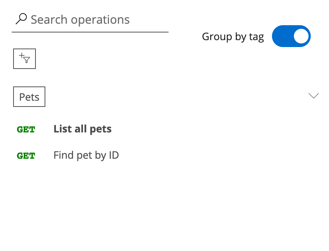Image resolution: width=329 pixels, height=251 pixels.
Task: Click the plus sign on the filter icon
Action: point(22,56)
